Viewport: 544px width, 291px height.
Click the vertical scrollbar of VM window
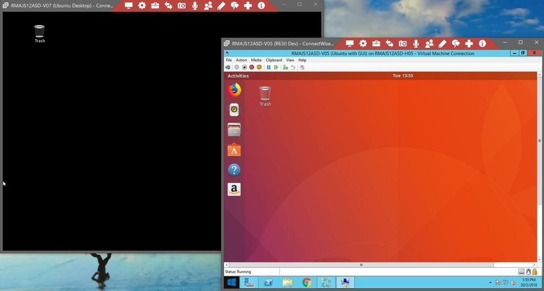tap(540, 141)
